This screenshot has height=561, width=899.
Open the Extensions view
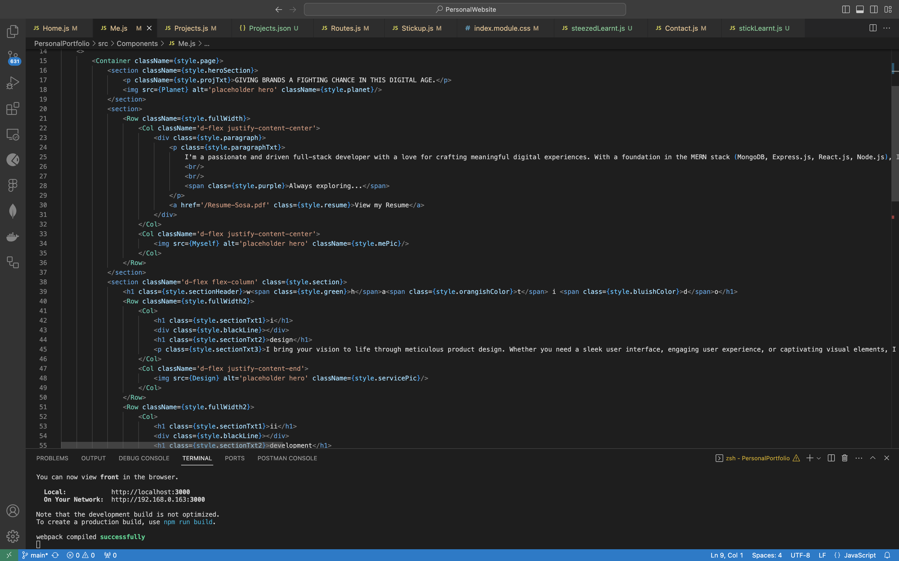(13, 109)
